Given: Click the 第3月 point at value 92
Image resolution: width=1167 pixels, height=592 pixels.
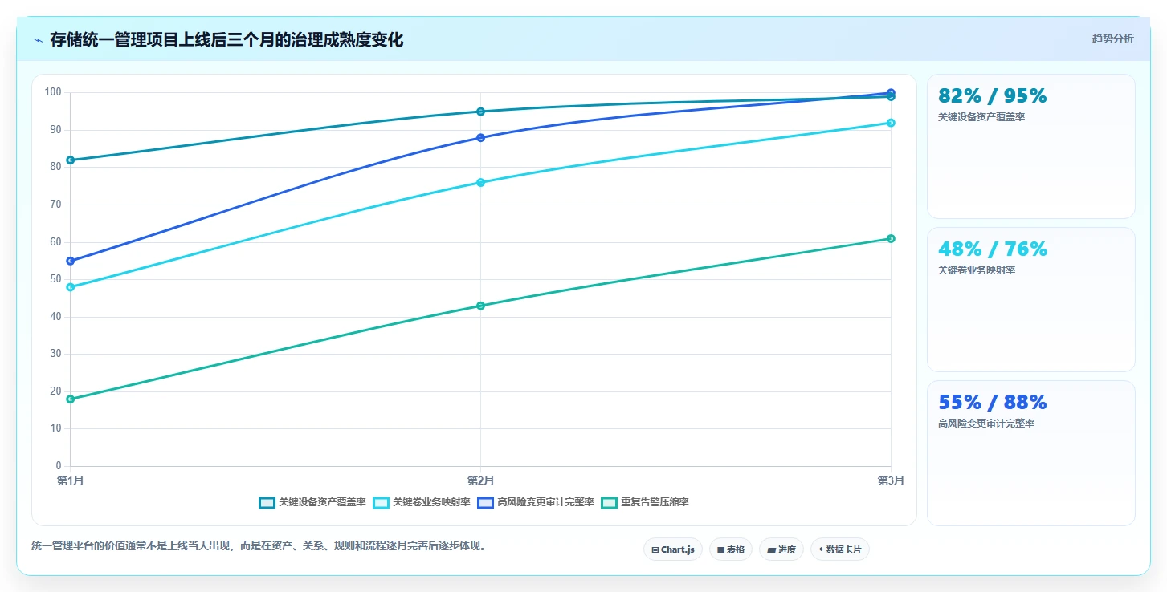Looking at the screenshot, I should [x=891, y=123].
